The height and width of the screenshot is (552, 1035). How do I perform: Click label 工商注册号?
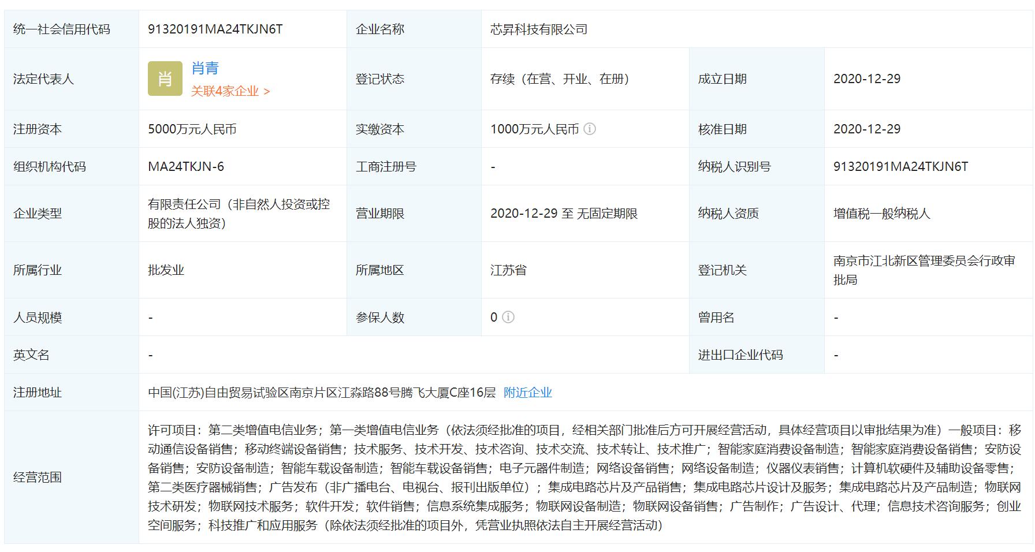pyautogui.click(x=386, y=167)
